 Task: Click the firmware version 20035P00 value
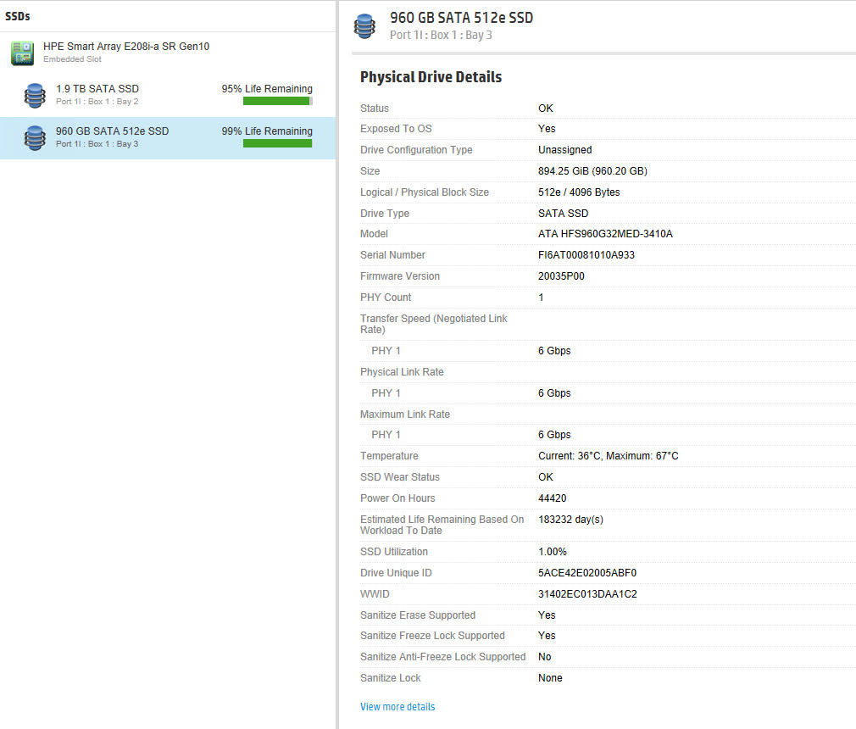(561, 276)
